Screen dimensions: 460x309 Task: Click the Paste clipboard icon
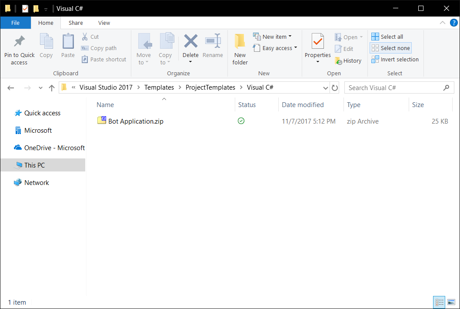point(68,41)
